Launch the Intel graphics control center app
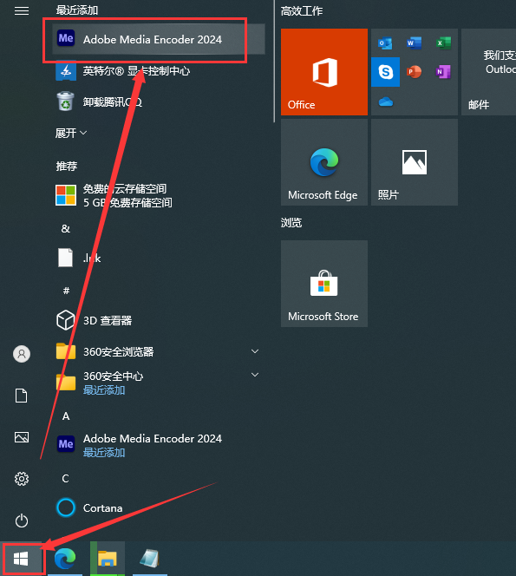Image resolution: width=516 pixels, height=576 pixels. coord(159,70)
